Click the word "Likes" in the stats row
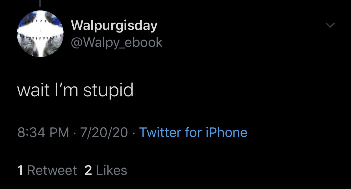This screenshot has width=351, height=189. click(x=112, y=170)
